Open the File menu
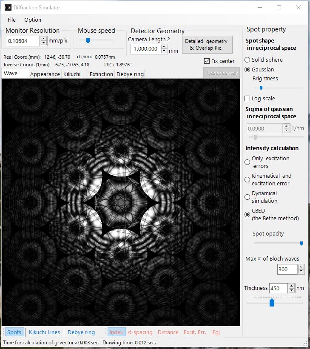The width and height of the screenshot is (310, 349). point(11,20)
